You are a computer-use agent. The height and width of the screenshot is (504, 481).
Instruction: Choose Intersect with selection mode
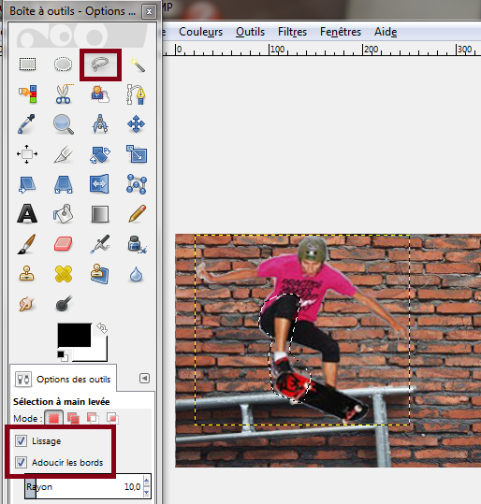tap(112, 418)
